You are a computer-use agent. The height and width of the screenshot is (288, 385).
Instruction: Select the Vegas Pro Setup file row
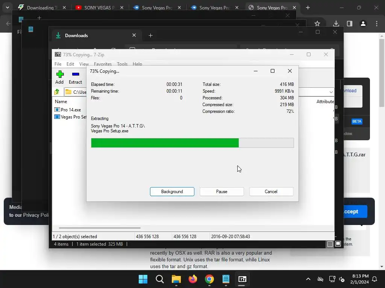pyautogui.click(x=70, y=117)
